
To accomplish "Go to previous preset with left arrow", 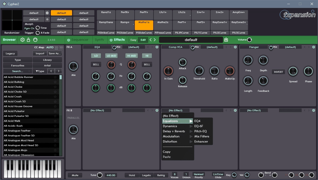I will pos(151,40).
